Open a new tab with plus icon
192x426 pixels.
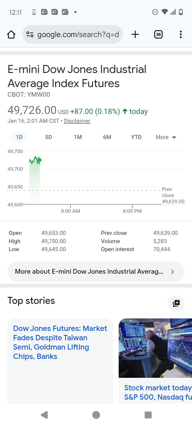(x=135, y=34)
